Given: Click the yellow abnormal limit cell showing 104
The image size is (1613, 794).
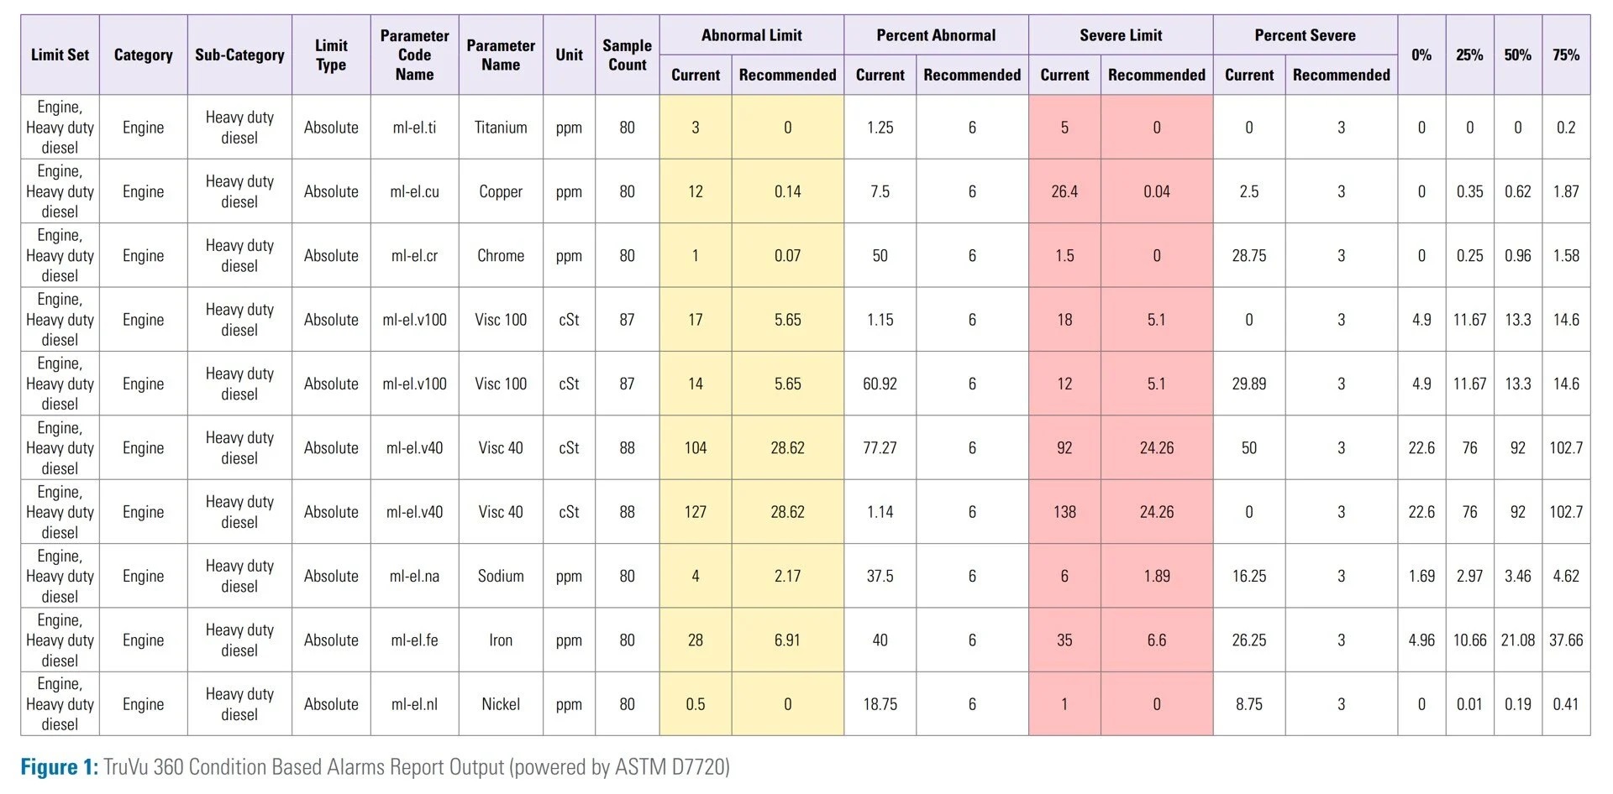Looking at the screenshot, I should (x=696, y=448).
